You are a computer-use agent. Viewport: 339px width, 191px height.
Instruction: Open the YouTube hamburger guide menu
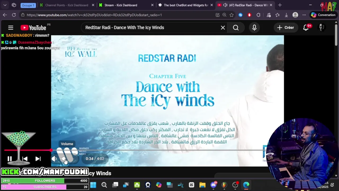coord(11,28)
